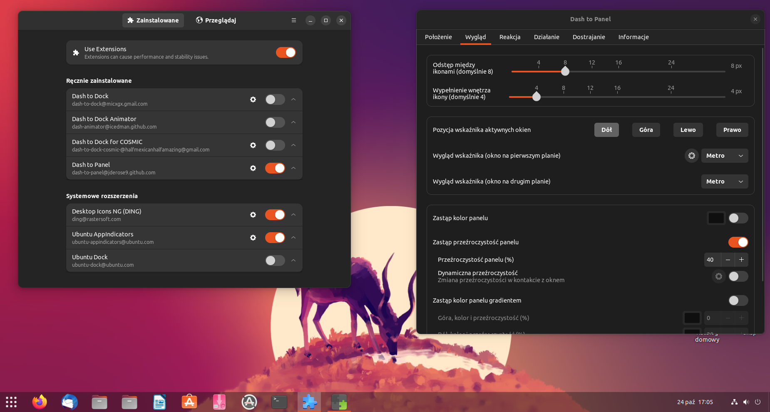Turn off Zastąp przeźroczystość panelu switch

pyautogui.click(x=738, y=242)
